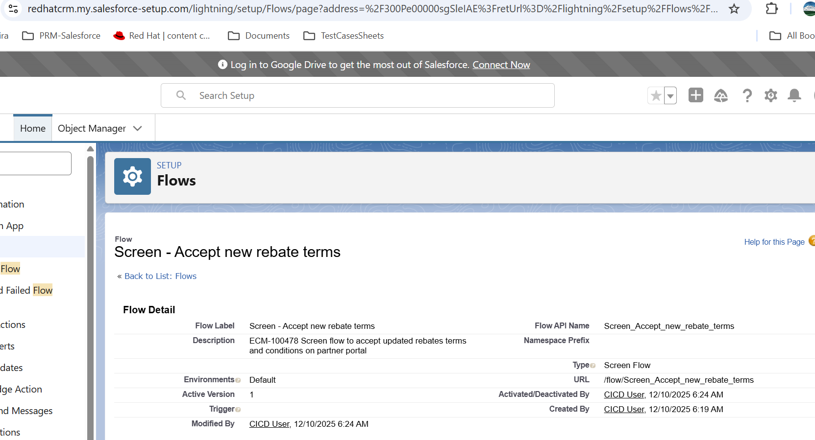Click the browser address bar URL
815x440 pixels.
[x=372, y=9]
